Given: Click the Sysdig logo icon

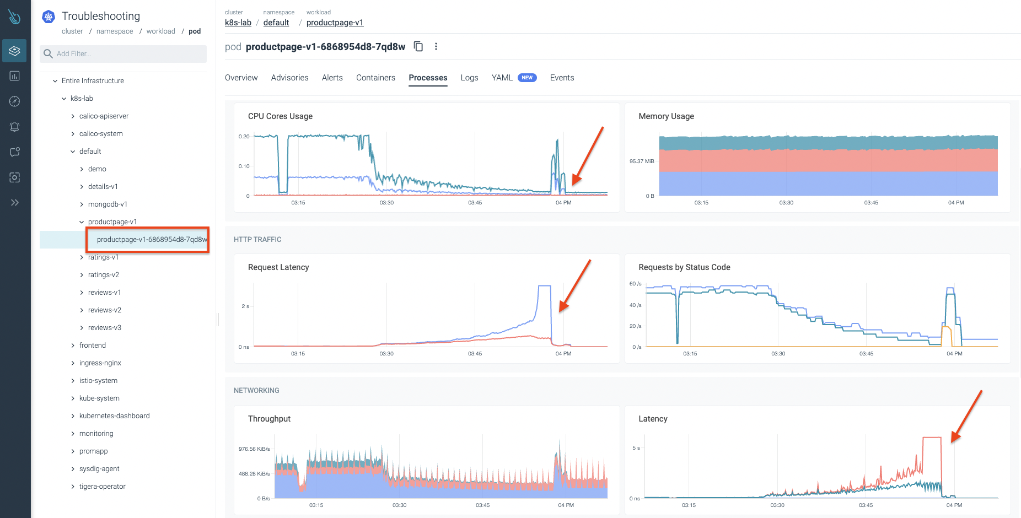Looking at the screenshot, I should [15, 17].
